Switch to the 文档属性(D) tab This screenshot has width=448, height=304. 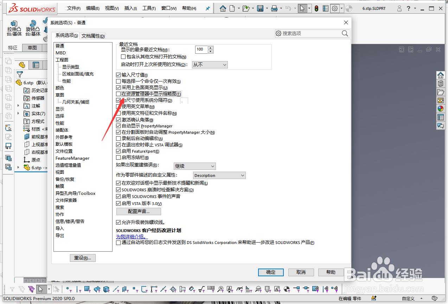[x=93, y=36]
